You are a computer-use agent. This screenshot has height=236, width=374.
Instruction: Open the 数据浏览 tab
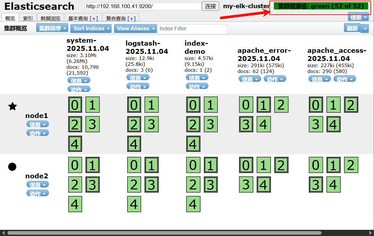click(x=50, y=18)
